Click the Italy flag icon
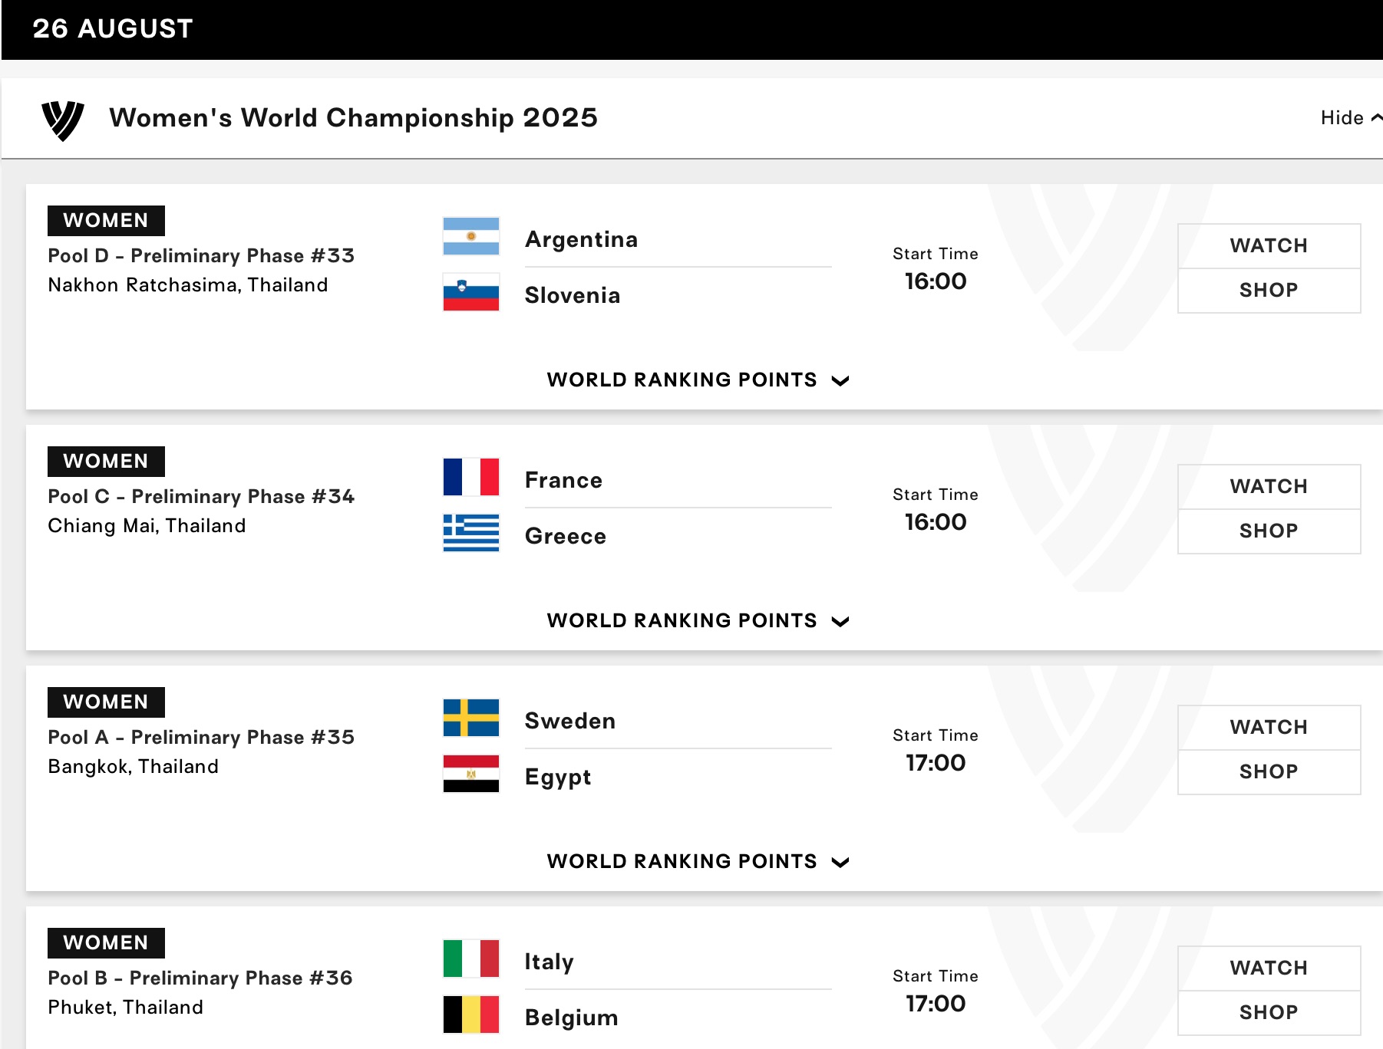Viewport: 1383px width, 1049px height. click(471, 959)
